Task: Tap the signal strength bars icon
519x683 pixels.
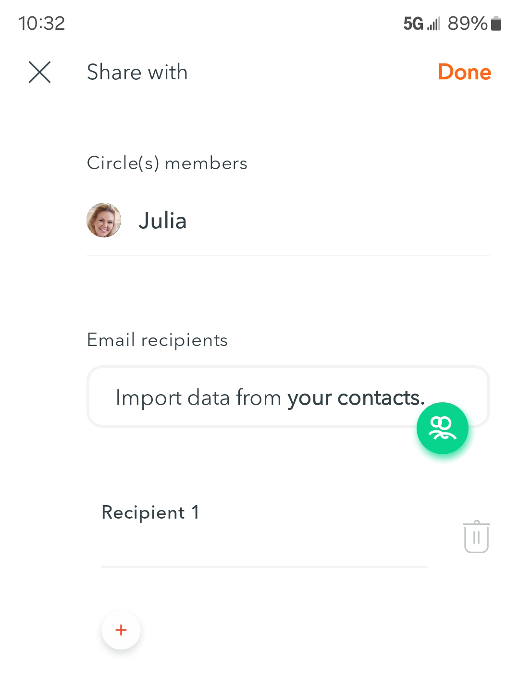Action: click(433, 24)
